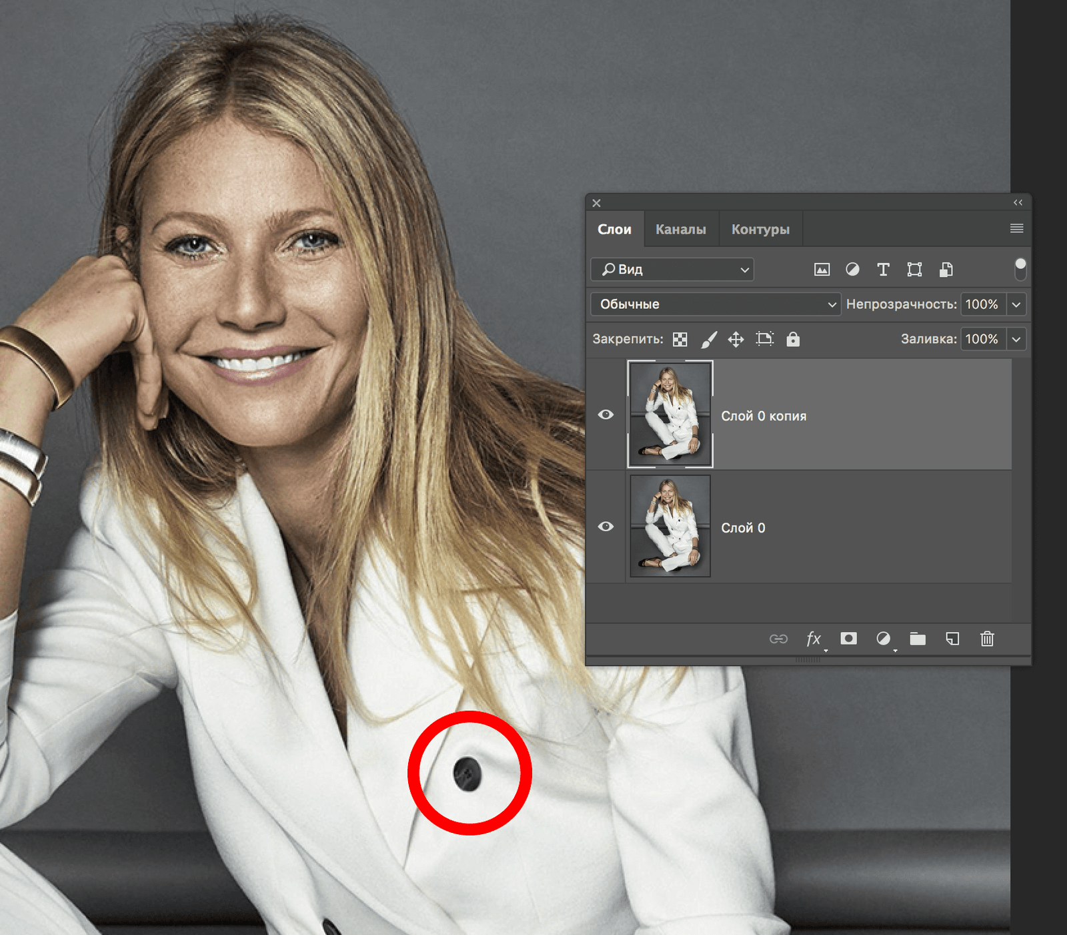
Task: Open the fx layer styles menu
Action: pyautogui.click(x=813, y=639)
